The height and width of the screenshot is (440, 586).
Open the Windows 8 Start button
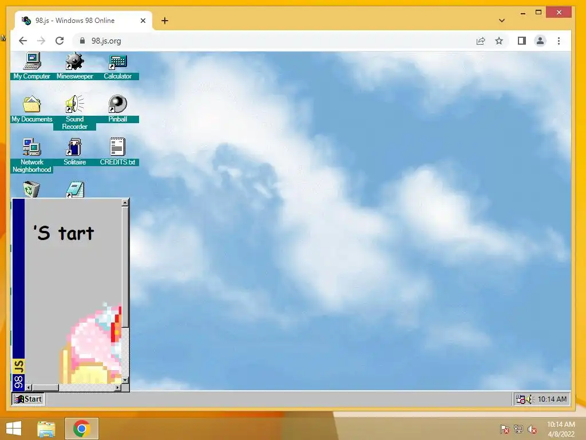pyautogui.click(x=14, y=429)
